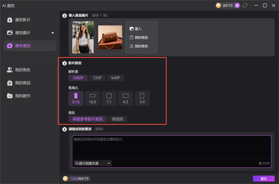Set resolution to 1080P
This screenshot has width=279, height=184.
click(78, 78)
